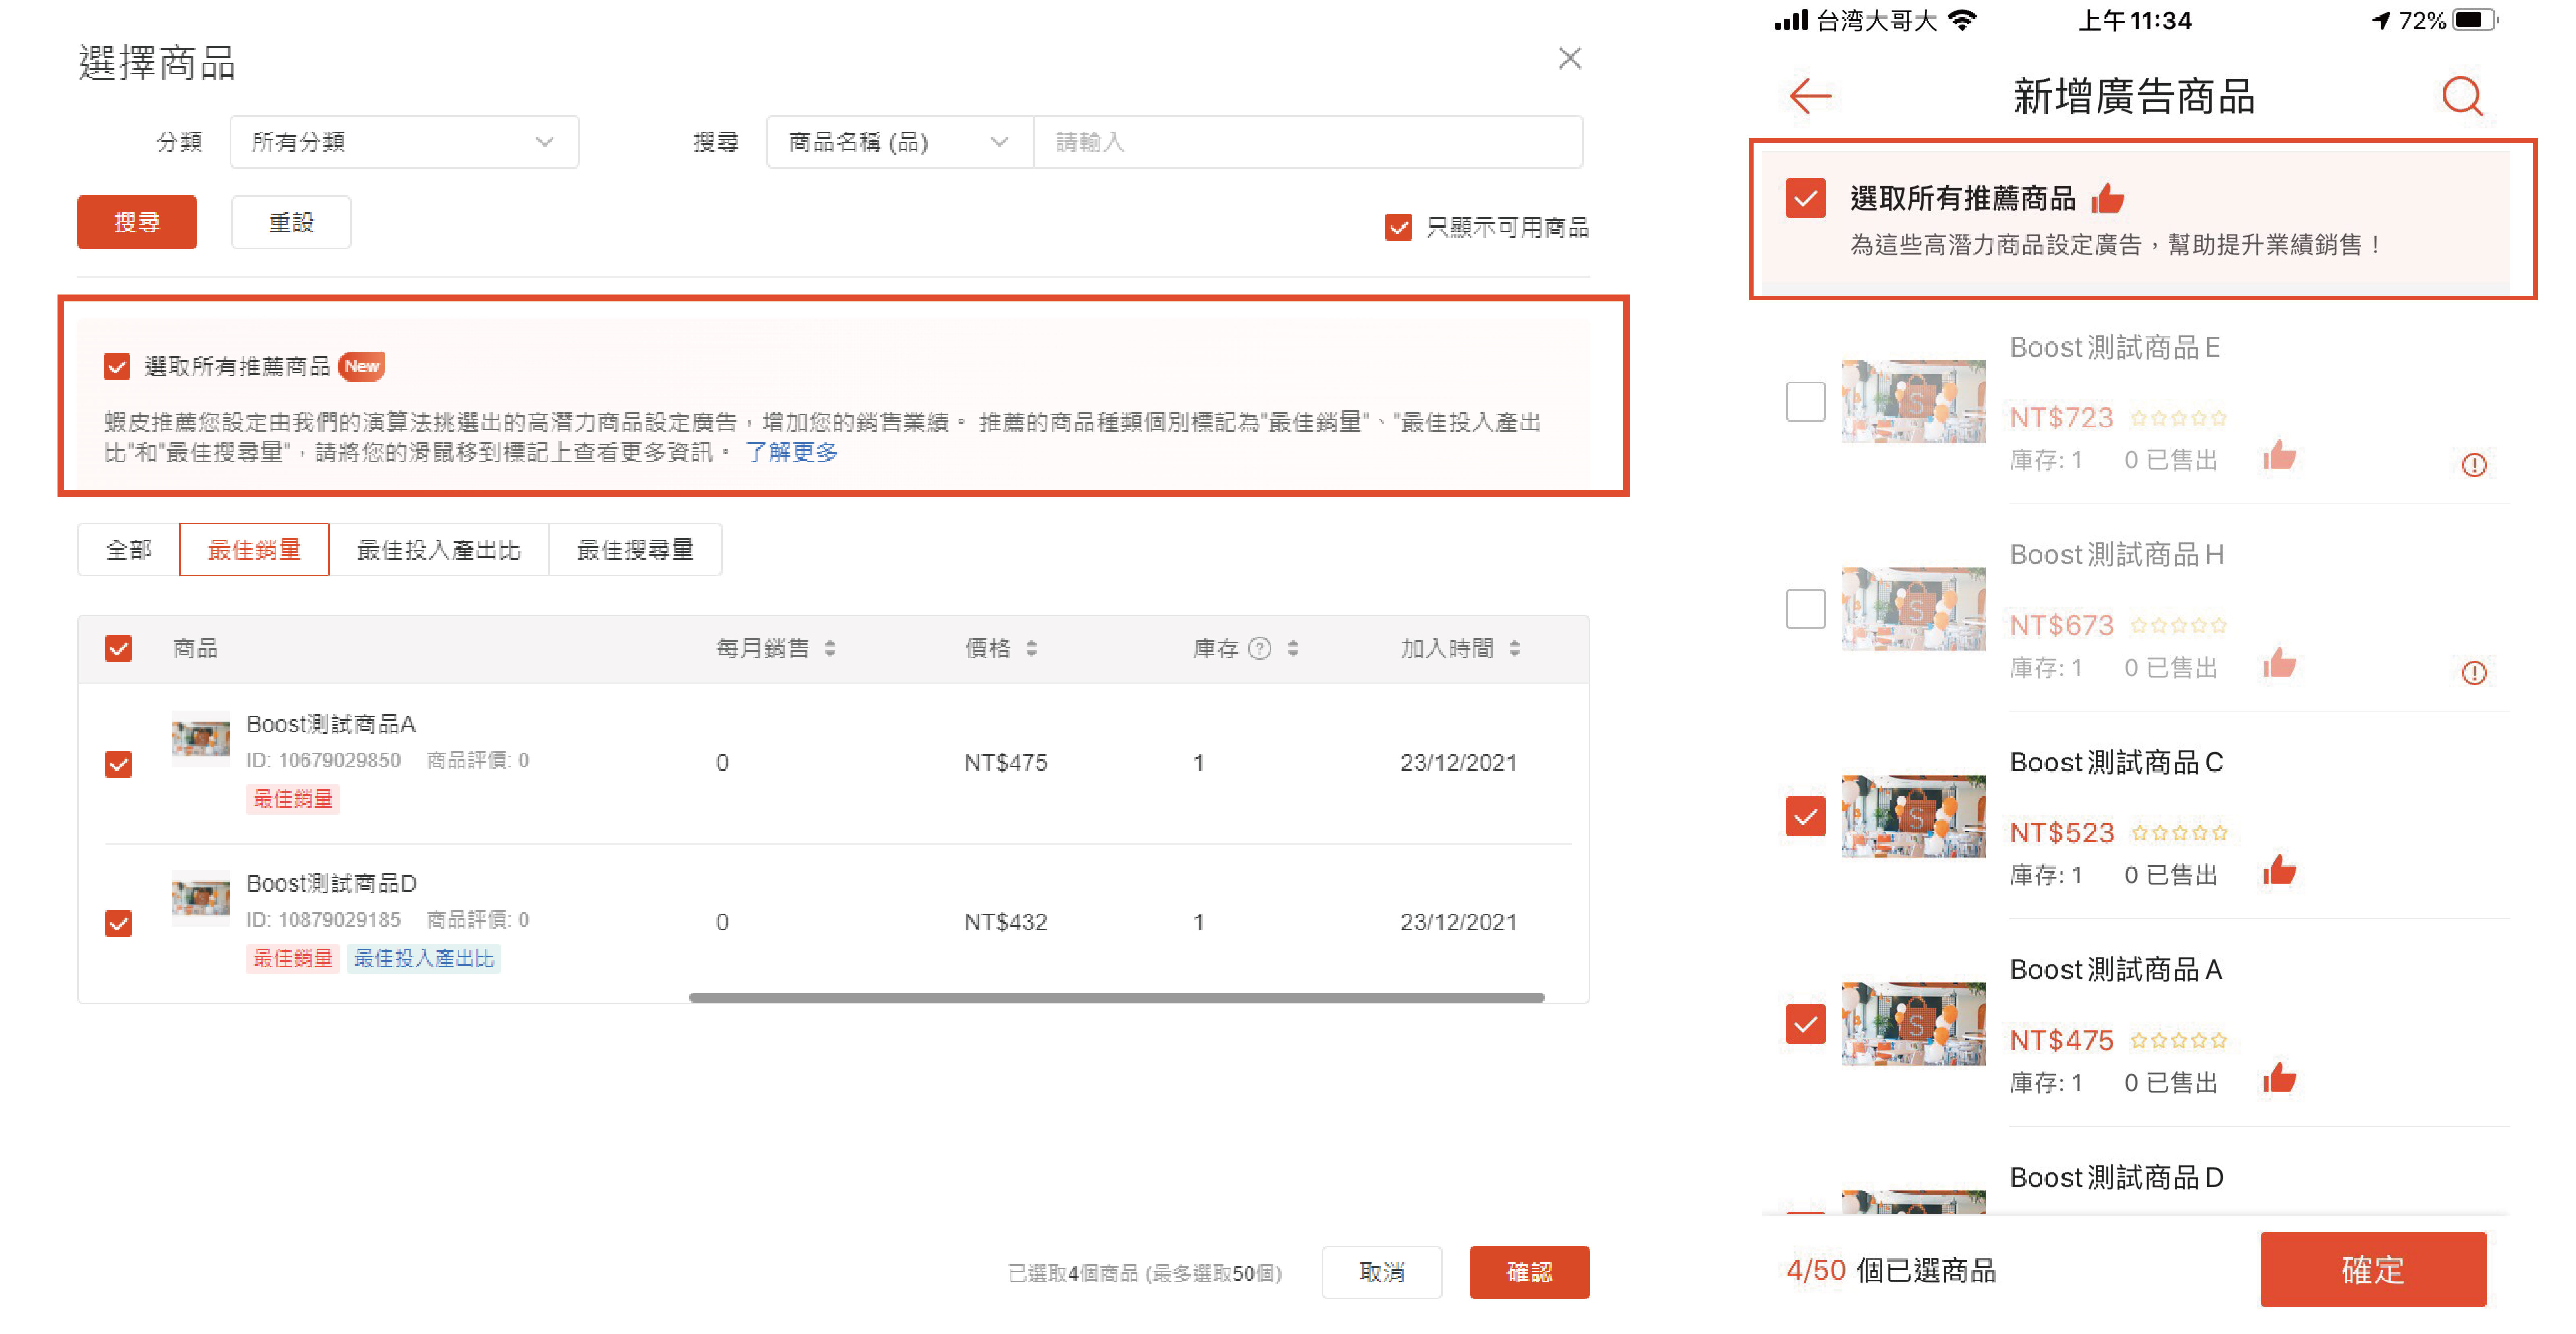Screen dimensions: 2576x1334
Task: Tap thumbs-up icon beside 選取所有推薦商品 on mobile
Action: [x=2107, y=199]
